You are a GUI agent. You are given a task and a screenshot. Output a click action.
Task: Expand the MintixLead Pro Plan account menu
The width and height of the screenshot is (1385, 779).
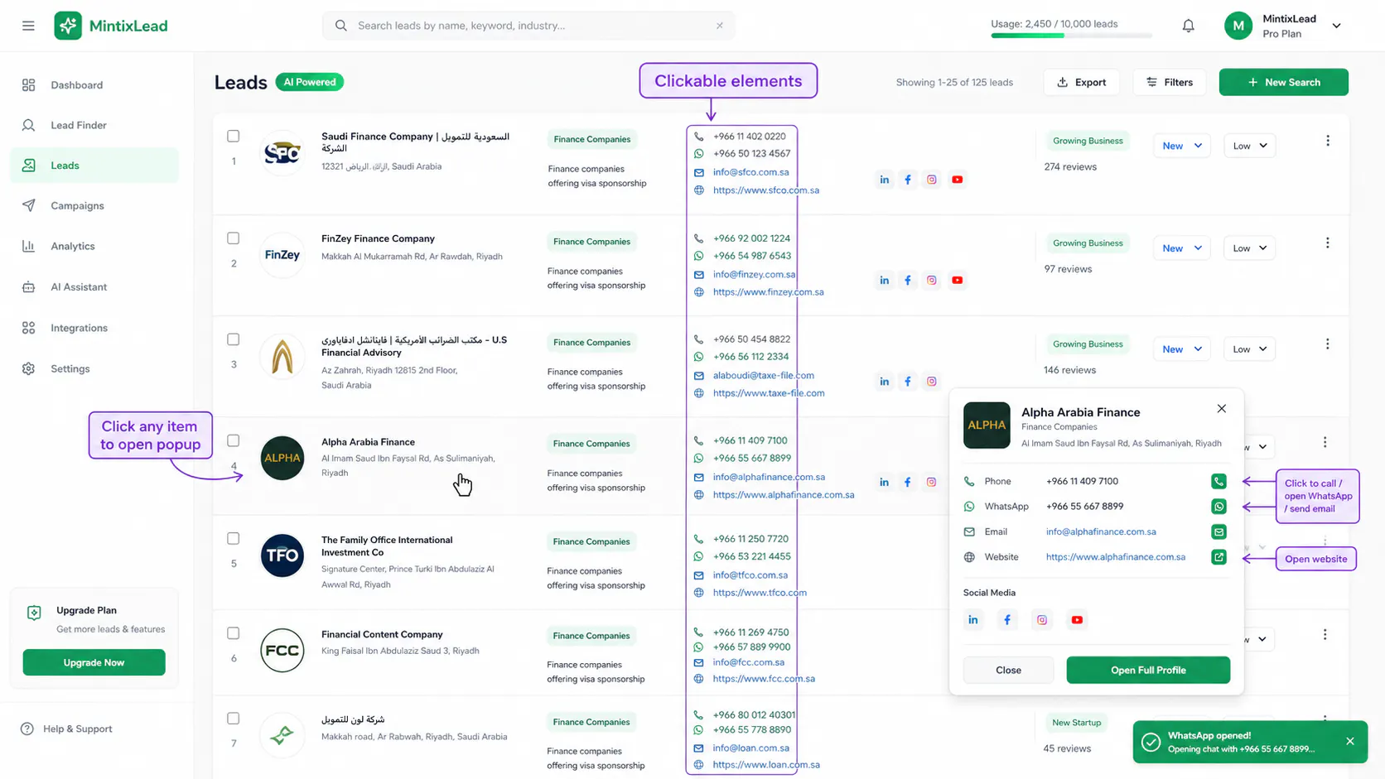(1336, 26)
